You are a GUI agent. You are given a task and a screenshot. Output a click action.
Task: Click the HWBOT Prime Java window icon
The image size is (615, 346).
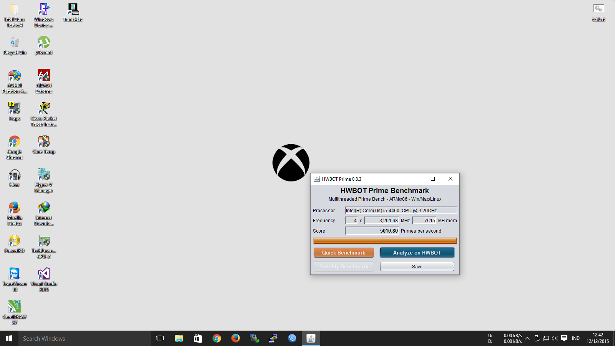click(317, 179)
